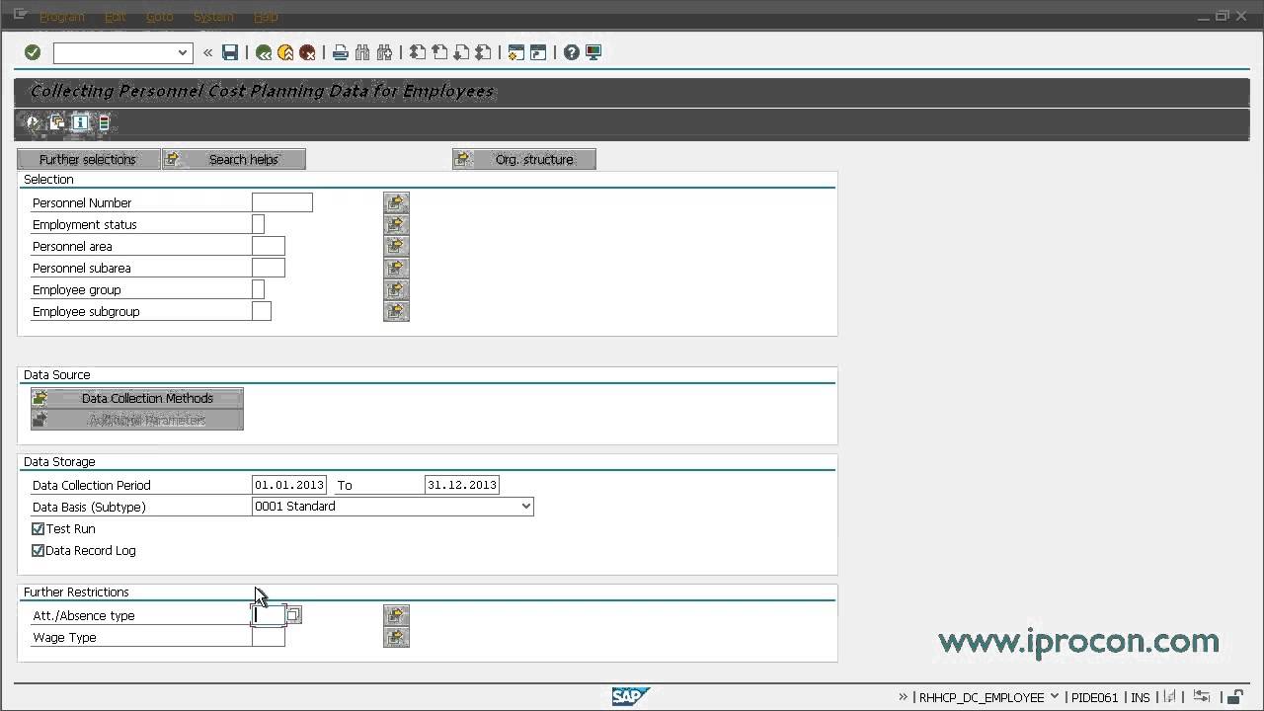Click the collection period start date field
The width and height of the screenshot is (1264, 711).
tap(289, 485)
